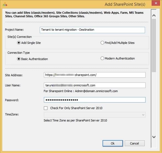Click the bold intro text about adding Sites
This screenshot has height=153, width=162.
(74, 14)
